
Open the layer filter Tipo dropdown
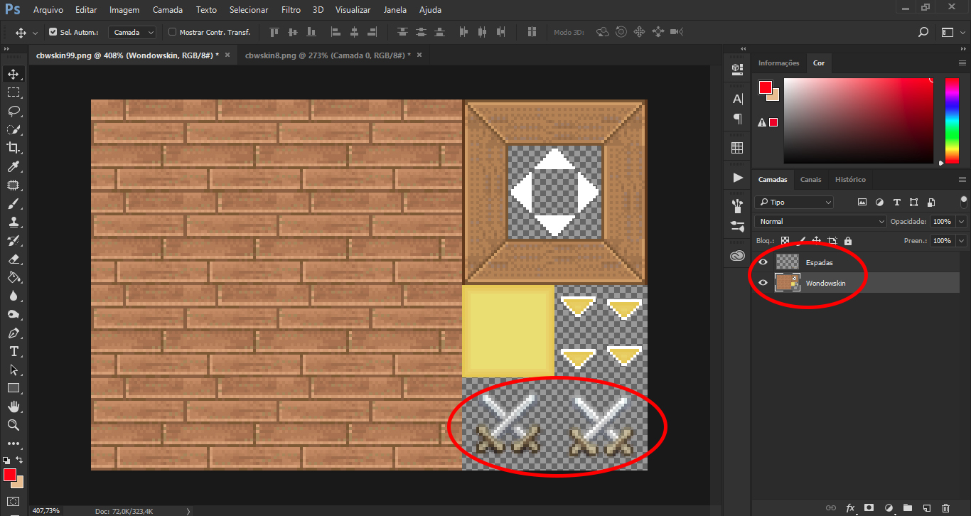click(794, 203)
